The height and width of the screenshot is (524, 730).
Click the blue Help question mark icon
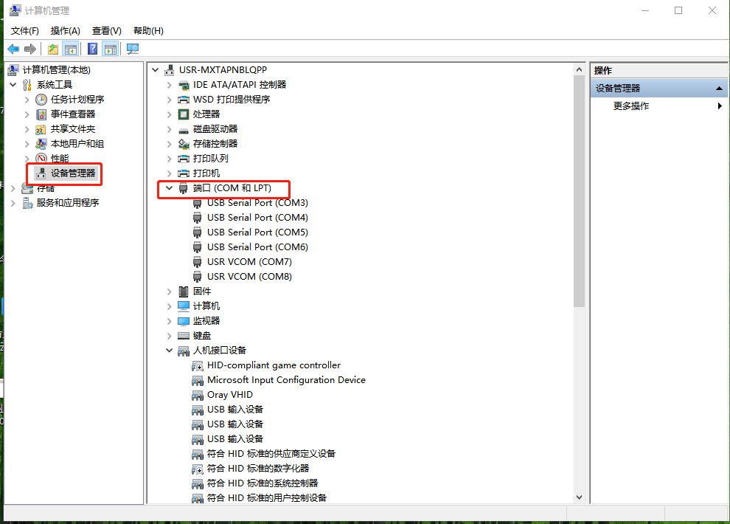[x=92, y=49]
